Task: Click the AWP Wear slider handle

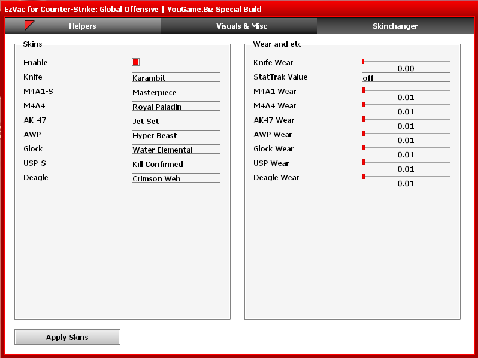Action: point(364,133)
